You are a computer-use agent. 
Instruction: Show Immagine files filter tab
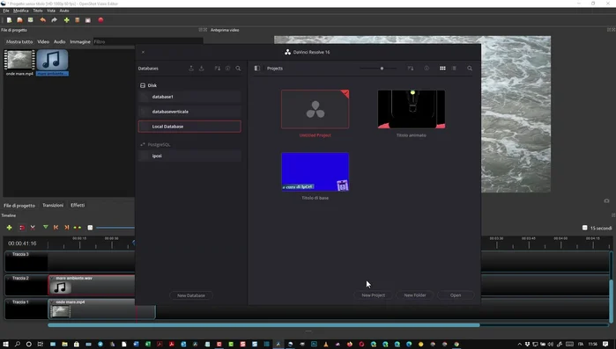pos(80,41)
